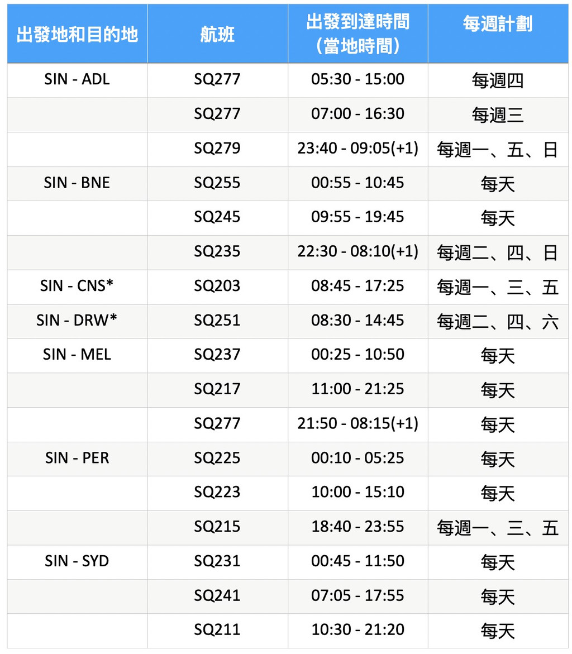Viewport: 572px width, 654px height.
Task: Click flight number SQ251
Action: click(x=217, y=321)
